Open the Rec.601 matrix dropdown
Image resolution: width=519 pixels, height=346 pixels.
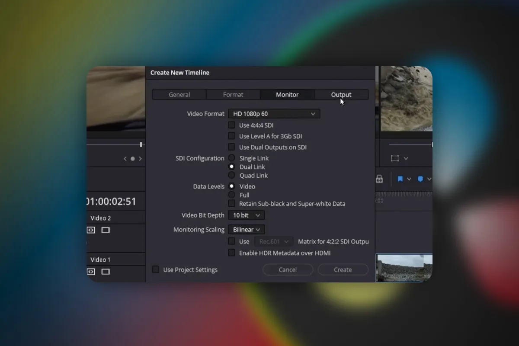tap(274, 241)
